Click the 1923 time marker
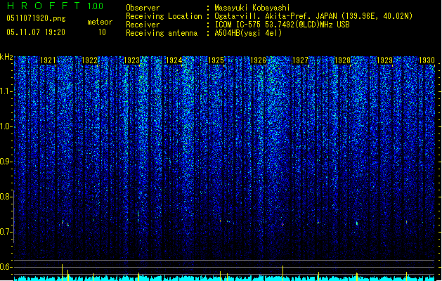The width and height of the screenshot is (442, 281). [131, 60]
